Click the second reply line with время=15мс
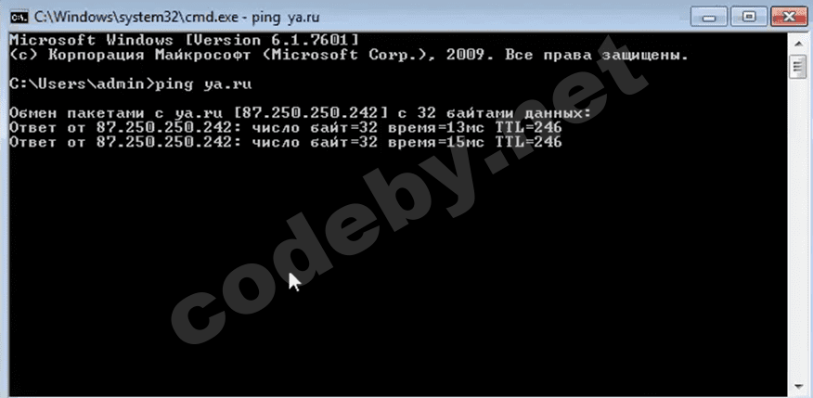The height and width of the screenshot is (398, 813). click(286, 142)
